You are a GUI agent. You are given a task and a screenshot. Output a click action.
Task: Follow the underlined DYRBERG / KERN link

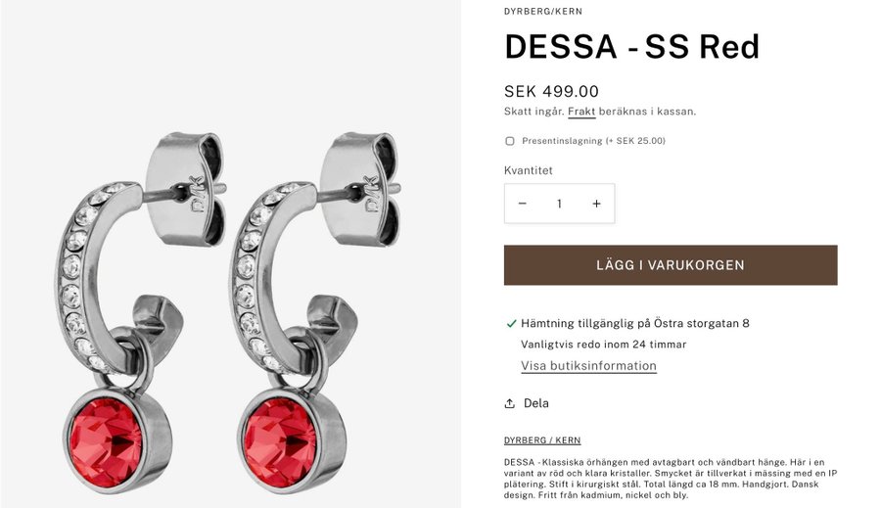pyautogui.click(x=542, y=440)
